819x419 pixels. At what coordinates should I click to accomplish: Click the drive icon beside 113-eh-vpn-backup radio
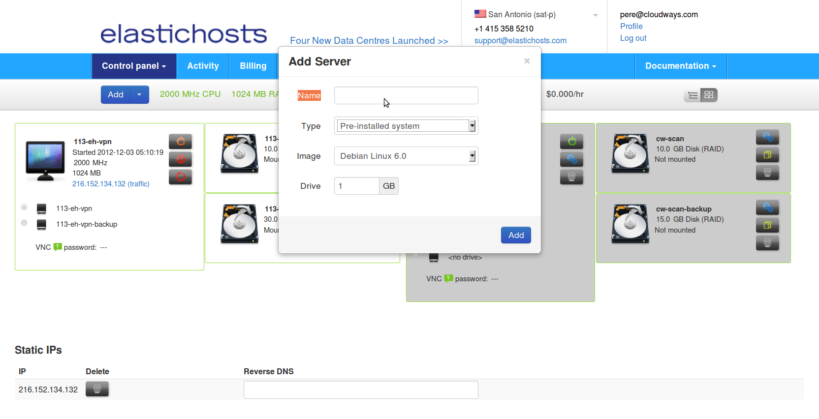(x=41, y=225)
